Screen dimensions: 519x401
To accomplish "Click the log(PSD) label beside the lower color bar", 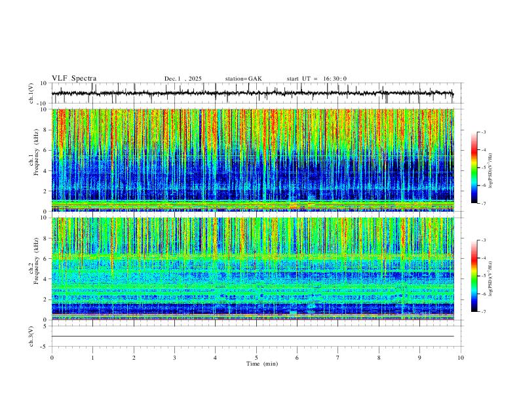I will coord(490,278).
